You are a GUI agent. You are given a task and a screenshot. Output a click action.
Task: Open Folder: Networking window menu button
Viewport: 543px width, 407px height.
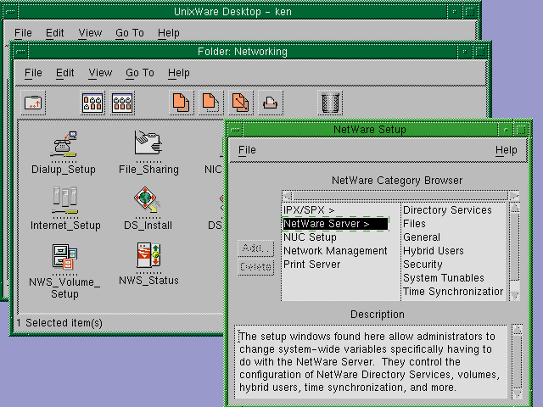click(x=20, y=52)
